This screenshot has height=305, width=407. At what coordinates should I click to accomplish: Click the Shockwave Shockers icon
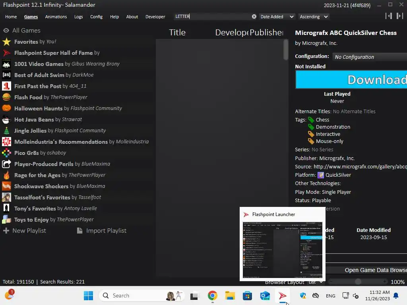point(6,186)
